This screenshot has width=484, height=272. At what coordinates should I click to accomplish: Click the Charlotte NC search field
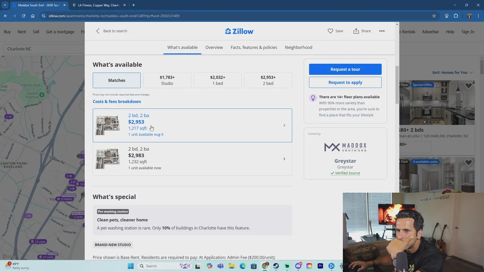point(44,49)
